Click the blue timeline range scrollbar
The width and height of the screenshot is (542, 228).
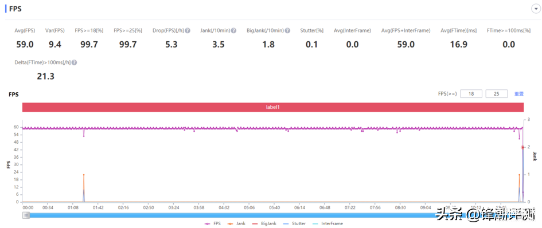click(x=273, y=215)
